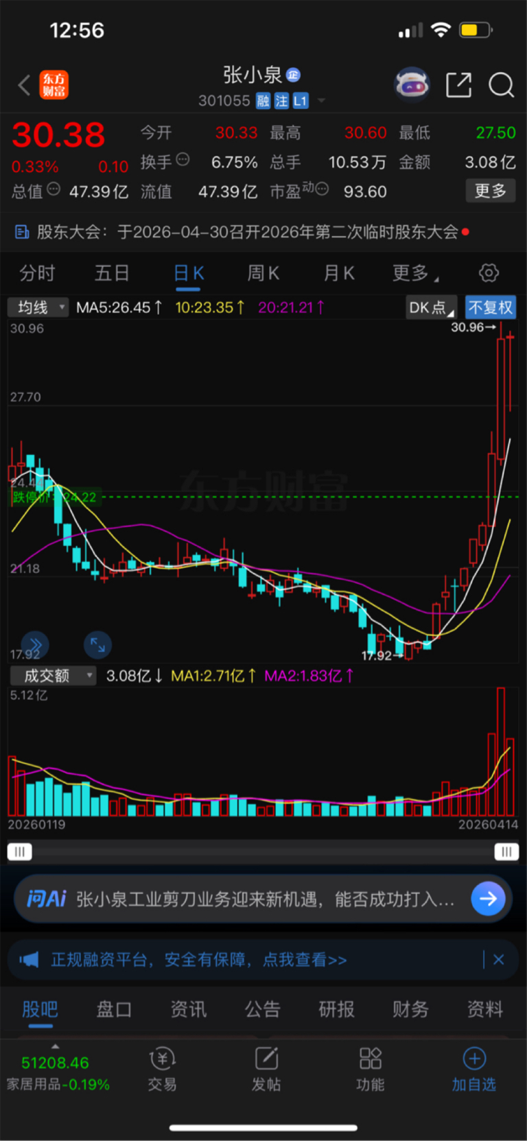This screenshot has height=1141, width=527.
Task: Tap the back arrow icon
Action: pyautogui.click(x=24, y=85)
